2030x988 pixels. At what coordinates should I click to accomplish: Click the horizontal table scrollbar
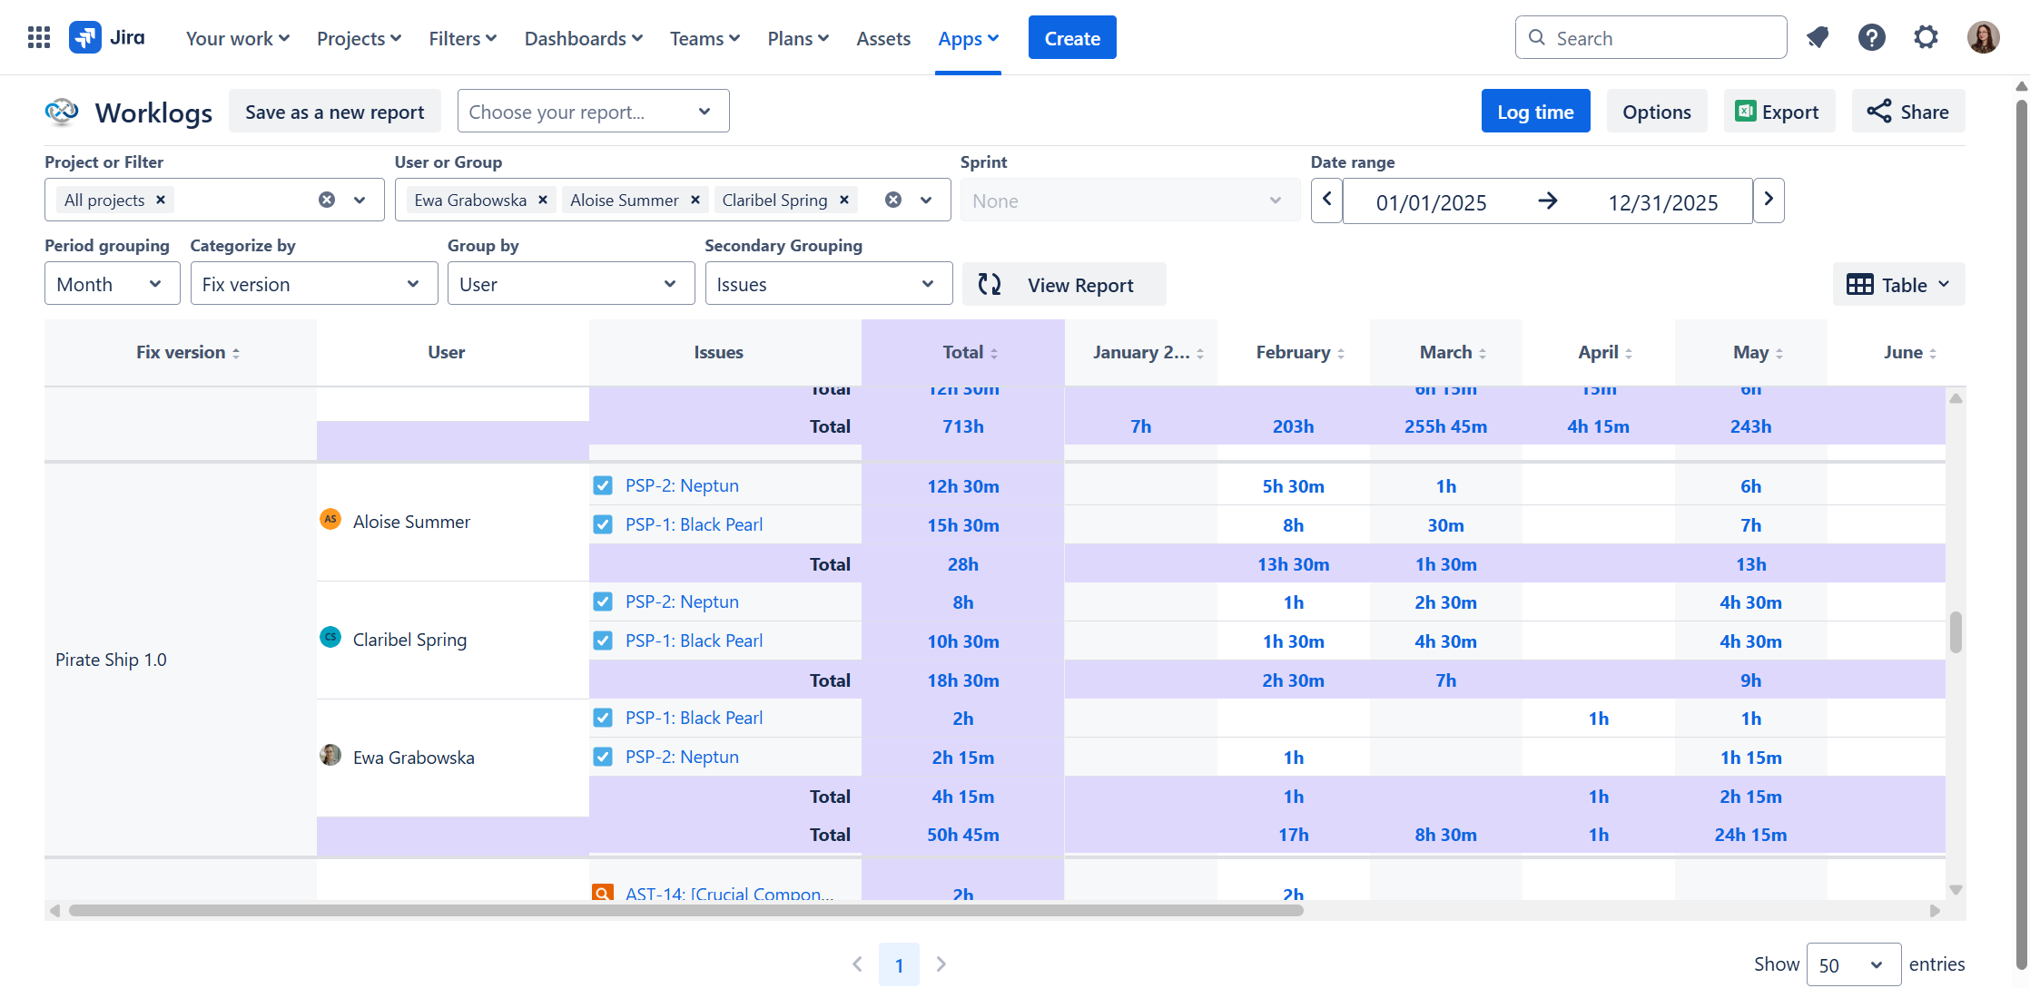686,910
